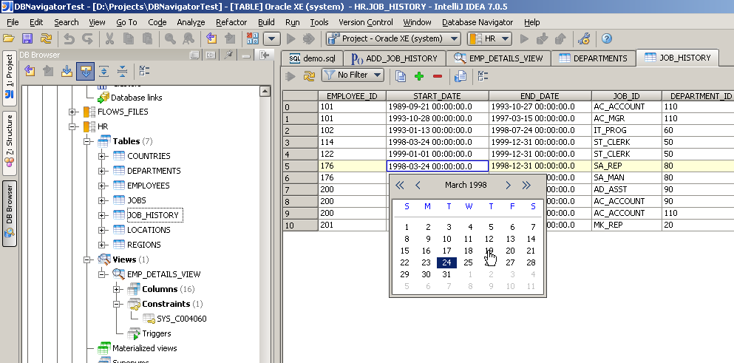Expand the Columns node under EMP_DETAILS_VIEW
The image size is (734, 363).
117,289
